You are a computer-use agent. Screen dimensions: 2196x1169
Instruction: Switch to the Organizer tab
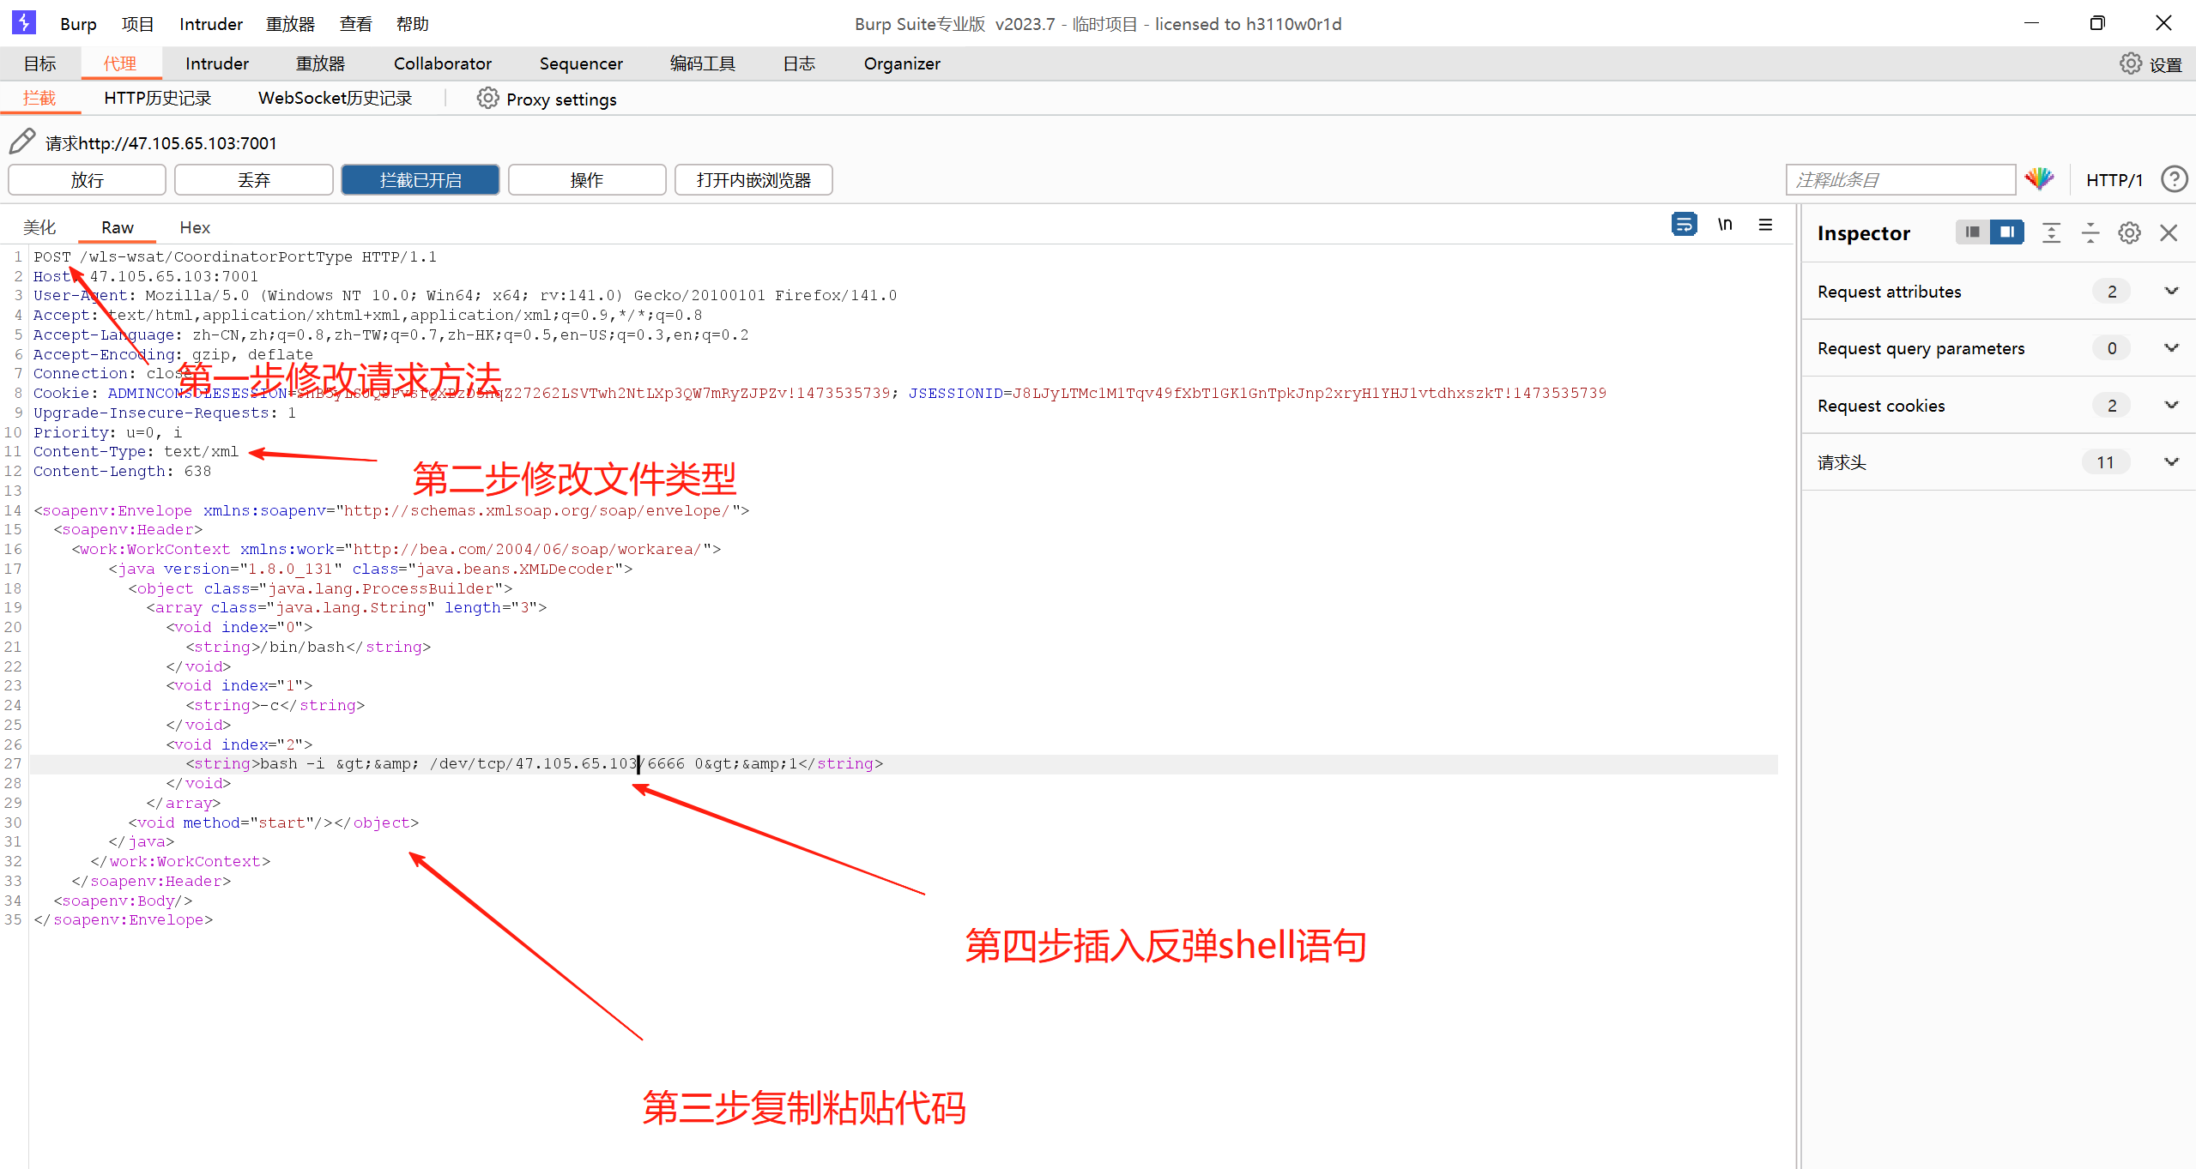click(902, 63)
